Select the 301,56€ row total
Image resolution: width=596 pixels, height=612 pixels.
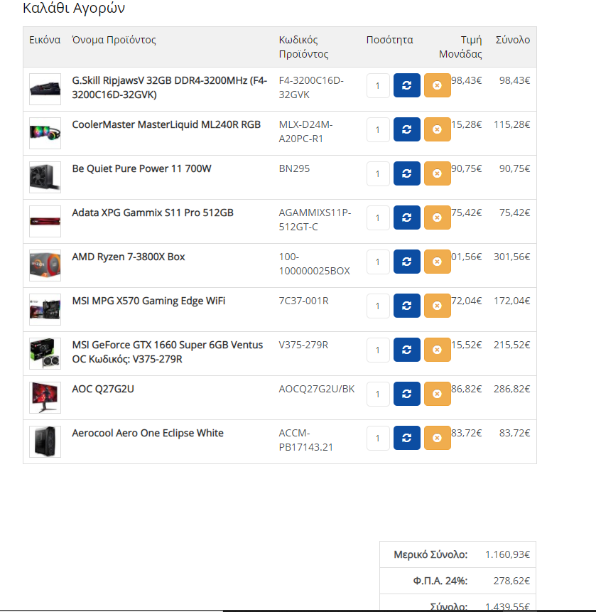click(x=511, y=257)
